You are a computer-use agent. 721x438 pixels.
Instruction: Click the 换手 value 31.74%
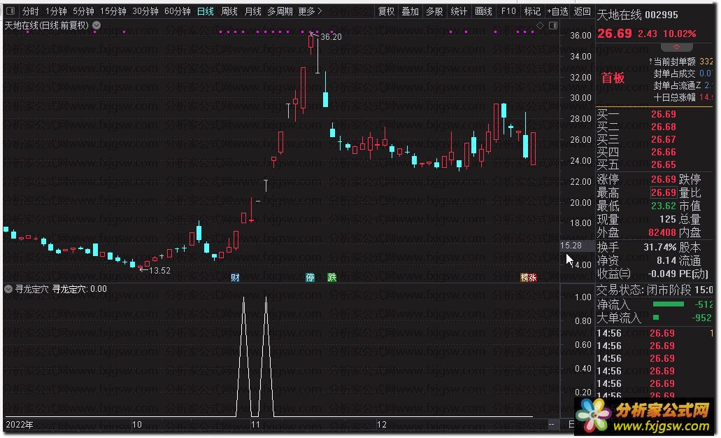[660, 247]
